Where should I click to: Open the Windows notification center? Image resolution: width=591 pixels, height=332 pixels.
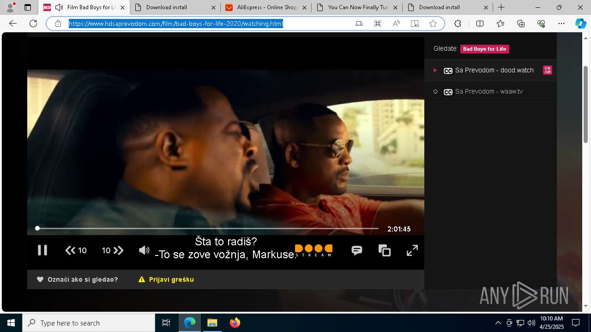pos(576,323)
